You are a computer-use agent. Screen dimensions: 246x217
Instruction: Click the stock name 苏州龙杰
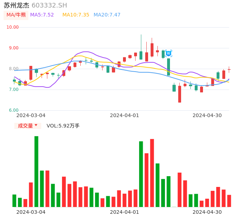click(16, 5)
